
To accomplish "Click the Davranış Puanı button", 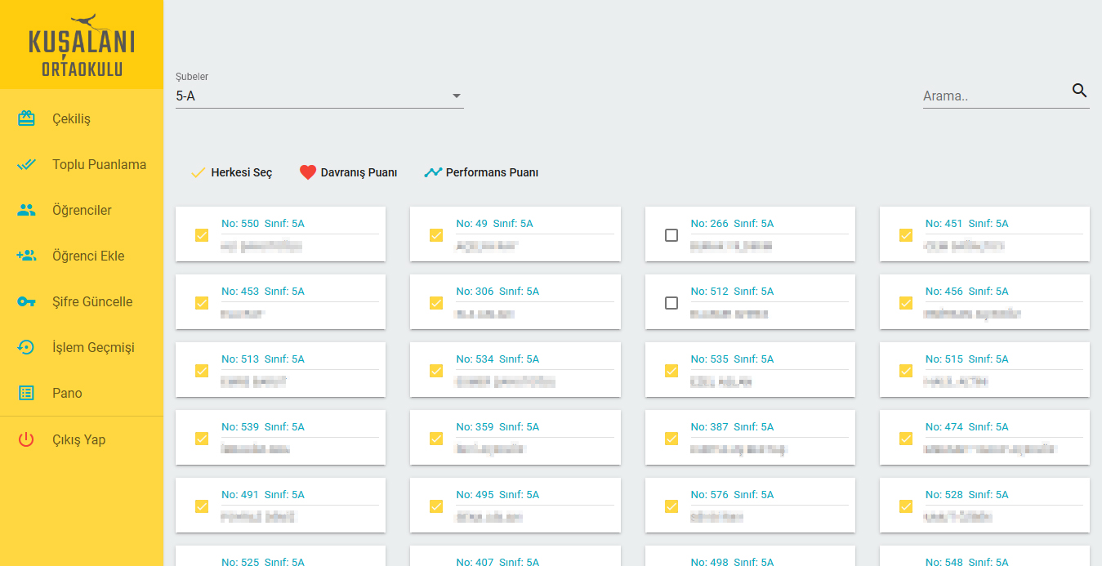I will (349, 172).
